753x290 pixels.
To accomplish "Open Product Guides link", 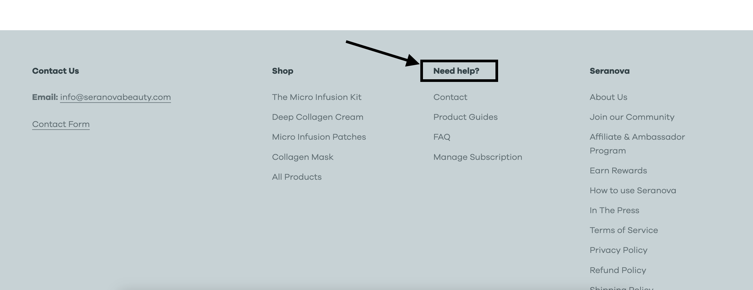I will (x=465, y=117).
